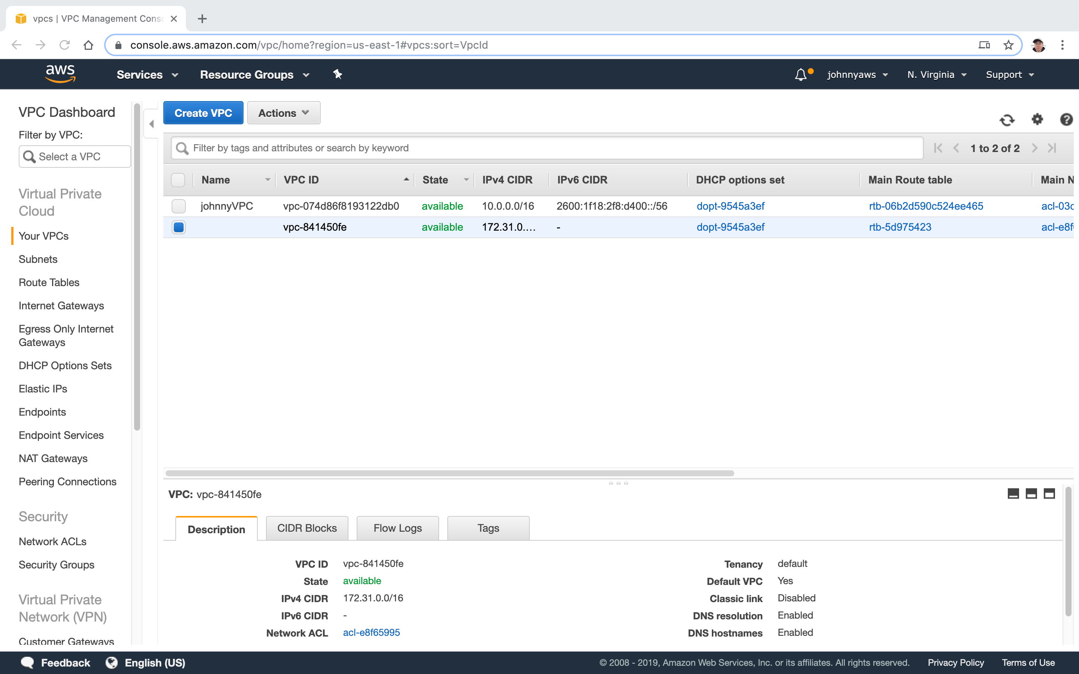Screen dimensions: 1079x674
Task: Open the notifications bell icon
Action: (x=801, y=75)
